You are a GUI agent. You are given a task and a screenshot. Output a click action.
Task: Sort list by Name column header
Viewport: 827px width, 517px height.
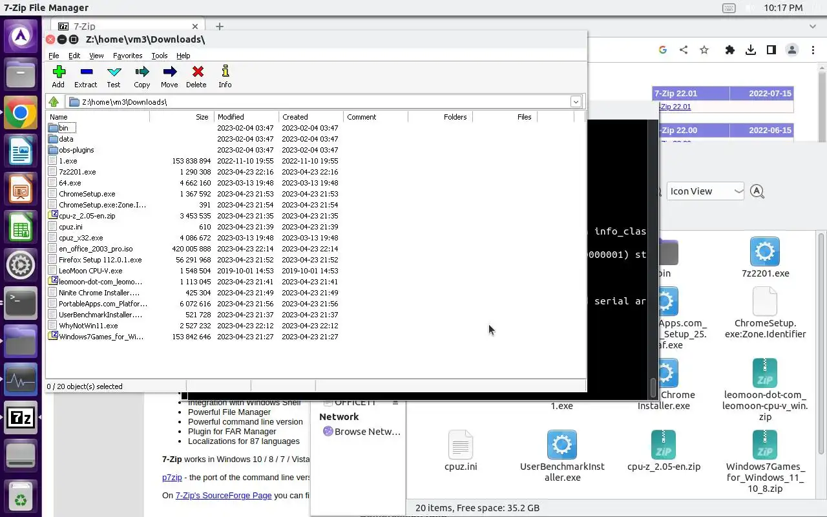(x=98, y=117)
